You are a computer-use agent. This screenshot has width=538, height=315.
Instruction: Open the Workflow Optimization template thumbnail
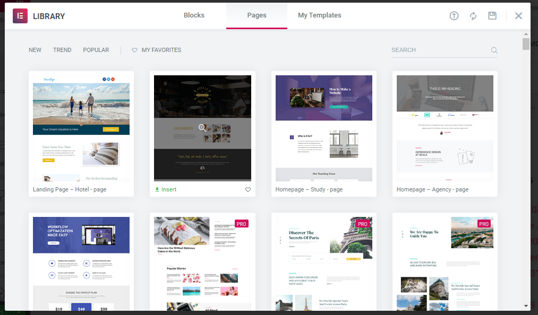point(81,264)
